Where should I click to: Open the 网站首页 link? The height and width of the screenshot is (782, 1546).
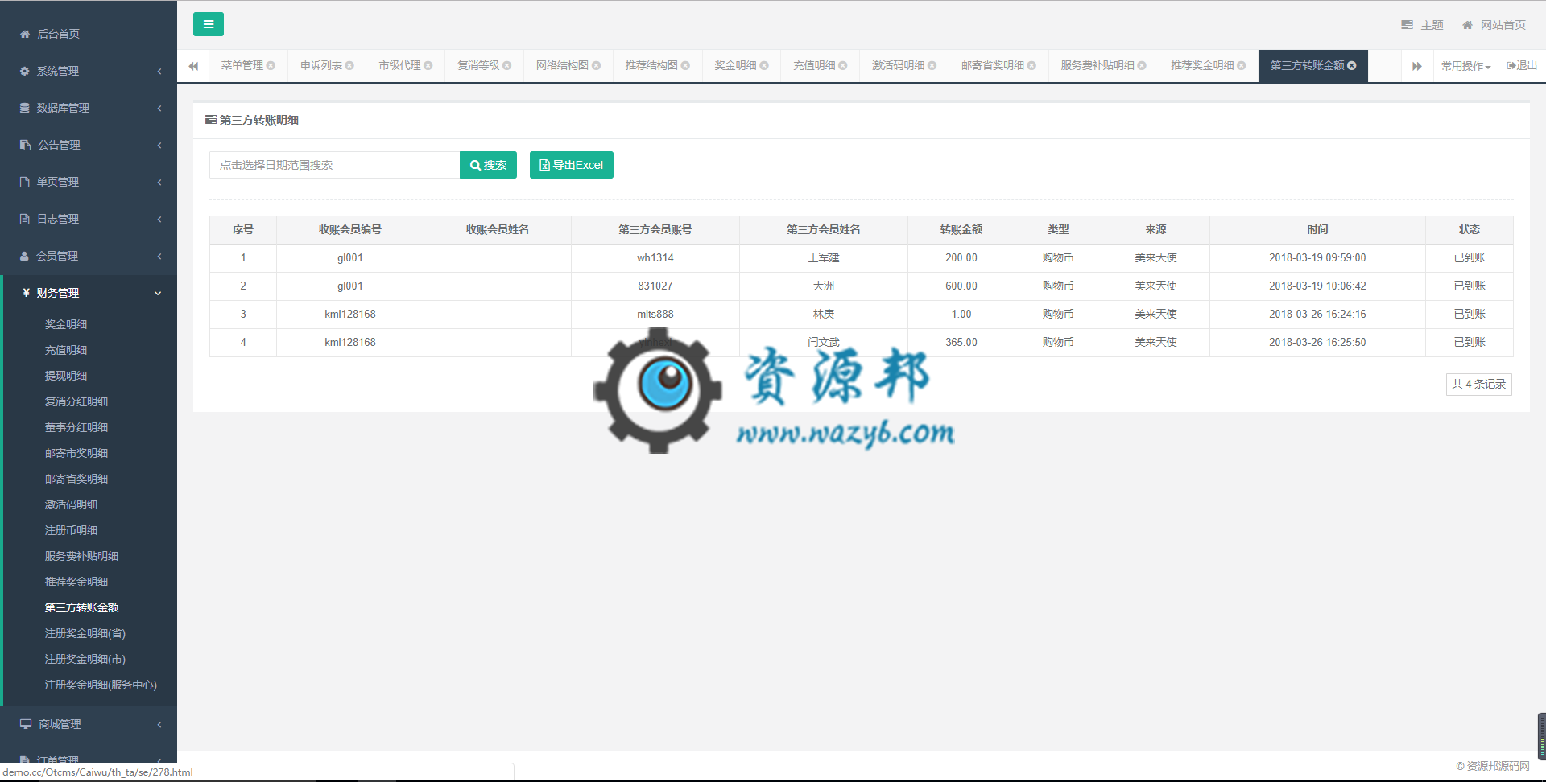tap(1494, 25)
